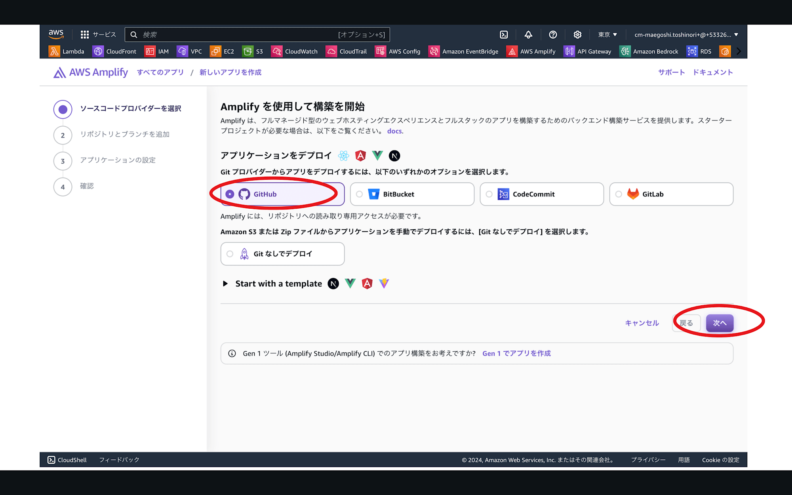Open Gen 1 でアプリを作成 link

516,354
